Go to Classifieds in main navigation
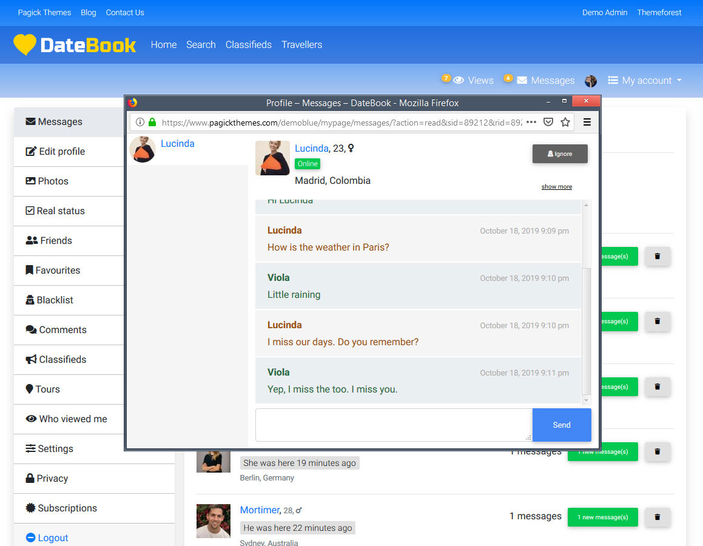 pyautogui.click(x=248, y=45)
